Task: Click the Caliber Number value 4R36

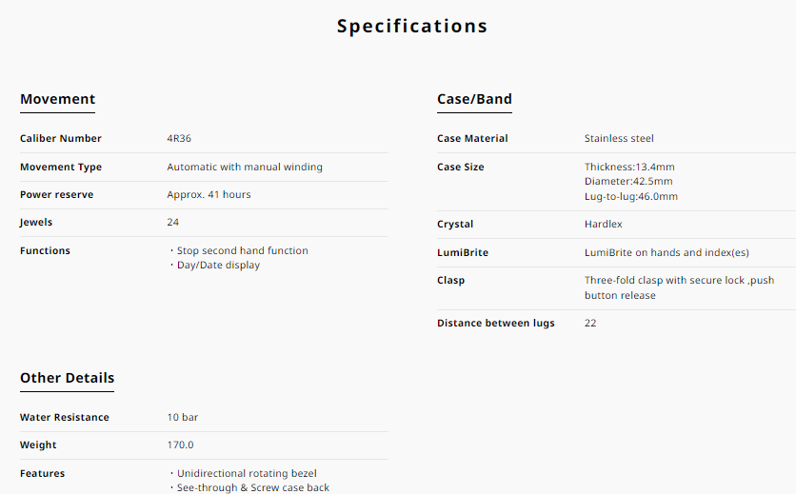Action: [180, 139]
